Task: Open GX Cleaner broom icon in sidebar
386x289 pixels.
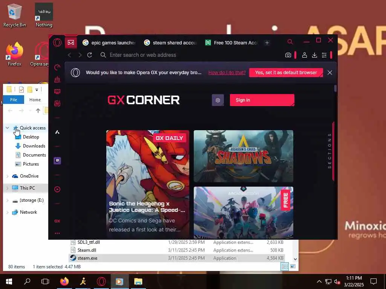Action: (x=57, y=79)
